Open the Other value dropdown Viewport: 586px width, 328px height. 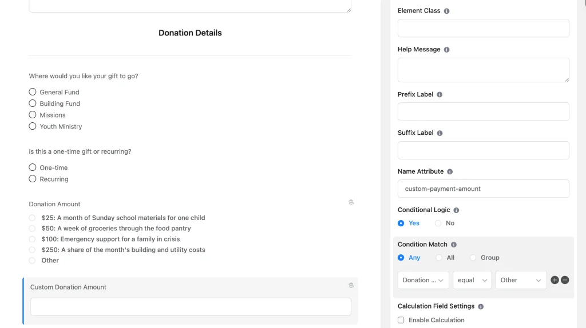coord(521,280)
